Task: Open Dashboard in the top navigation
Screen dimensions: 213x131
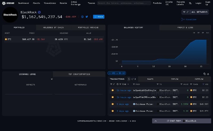Action: pos(23,3)
